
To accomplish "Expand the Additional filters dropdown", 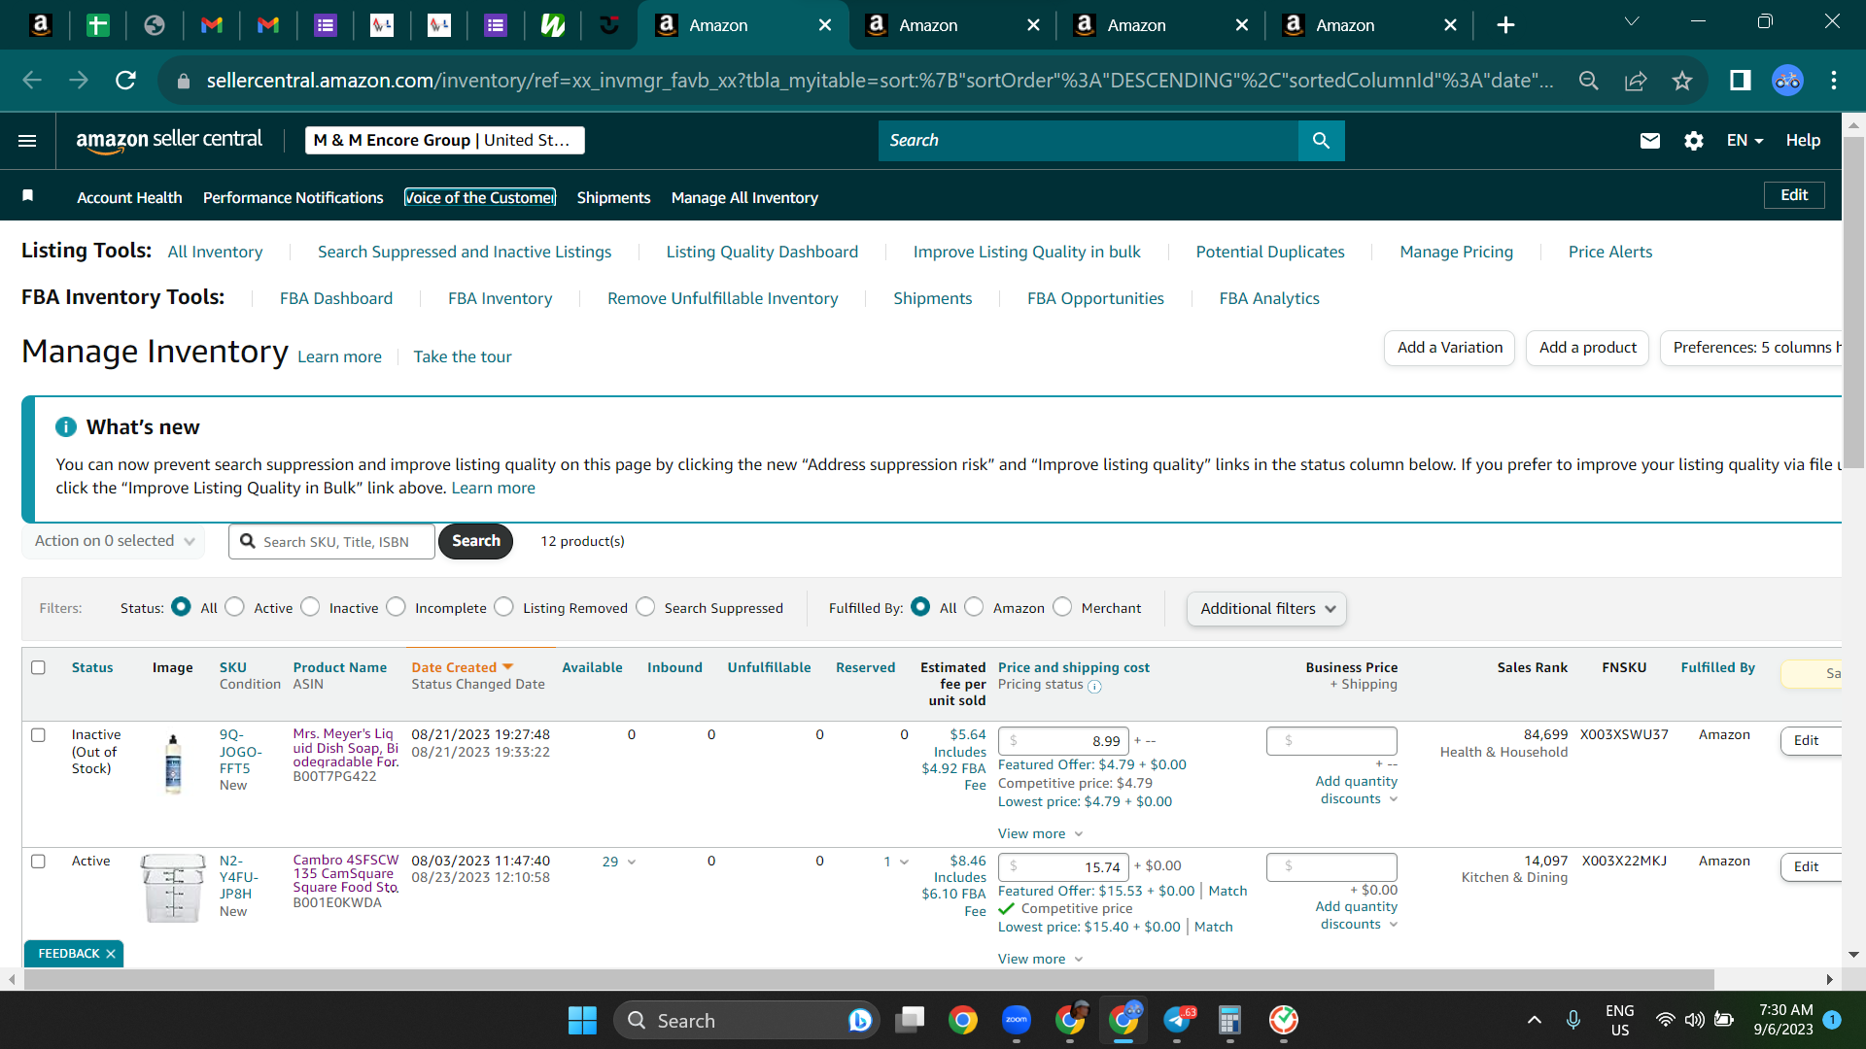I will coord(1266,609).
